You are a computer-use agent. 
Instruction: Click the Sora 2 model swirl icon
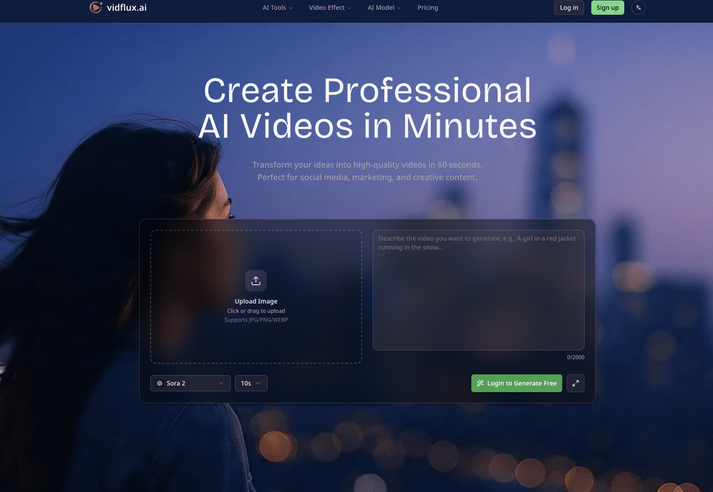pyautogui.click(x=160, y=383)
